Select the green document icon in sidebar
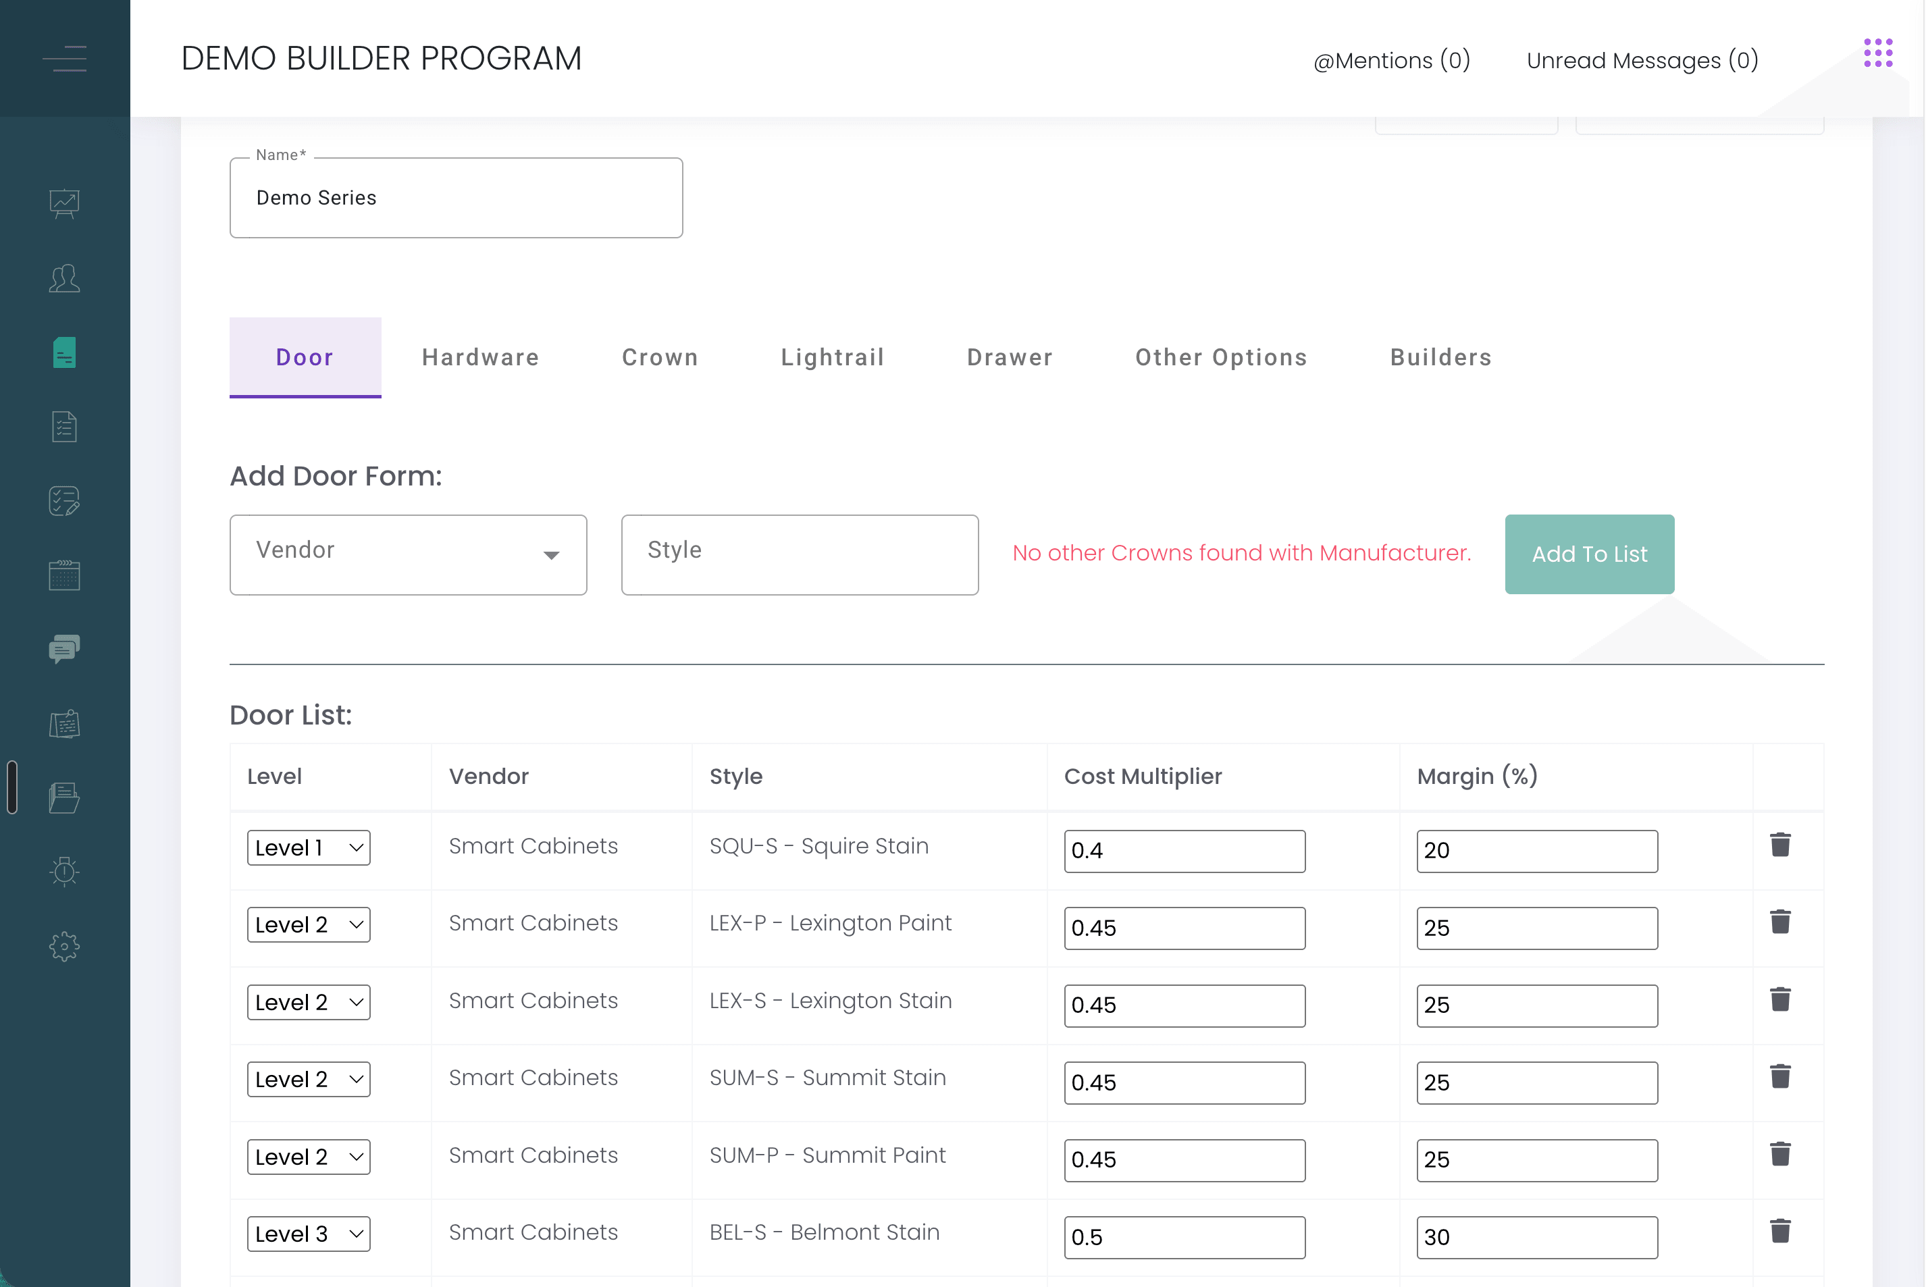 pos(64,353)
